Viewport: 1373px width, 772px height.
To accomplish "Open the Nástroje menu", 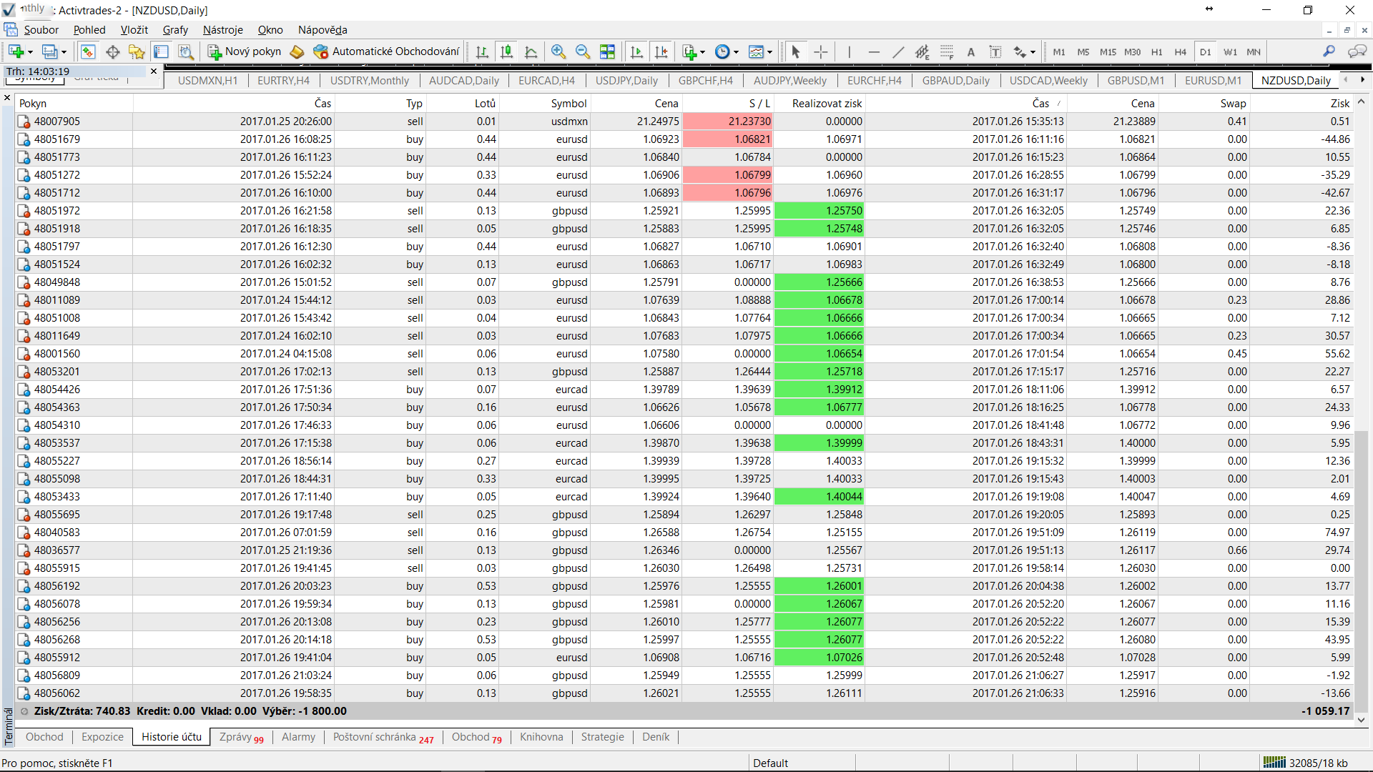I will pos(222,30).
